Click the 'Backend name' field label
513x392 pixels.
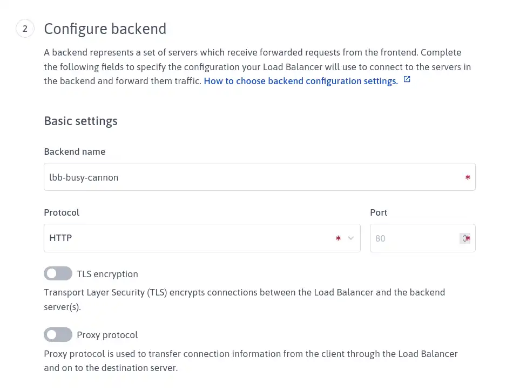coord(75,152)
